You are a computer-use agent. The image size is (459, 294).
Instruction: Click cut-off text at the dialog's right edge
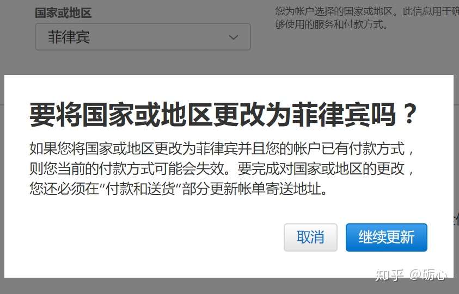456,219
